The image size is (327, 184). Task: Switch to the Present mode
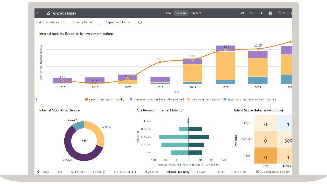coord(196,13)
